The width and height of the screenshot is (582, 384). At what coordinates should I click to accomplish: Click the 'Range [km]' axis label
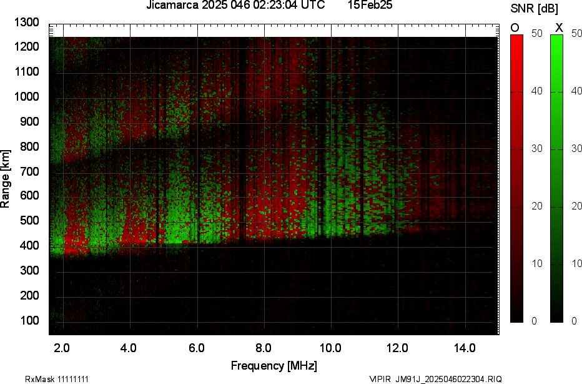[x=5, y=179]
